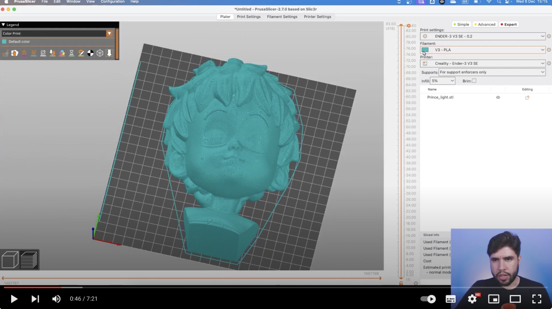Switch mode to Expert
The image size is (552, 309).
pyautogui.click(x=509, y=24)
